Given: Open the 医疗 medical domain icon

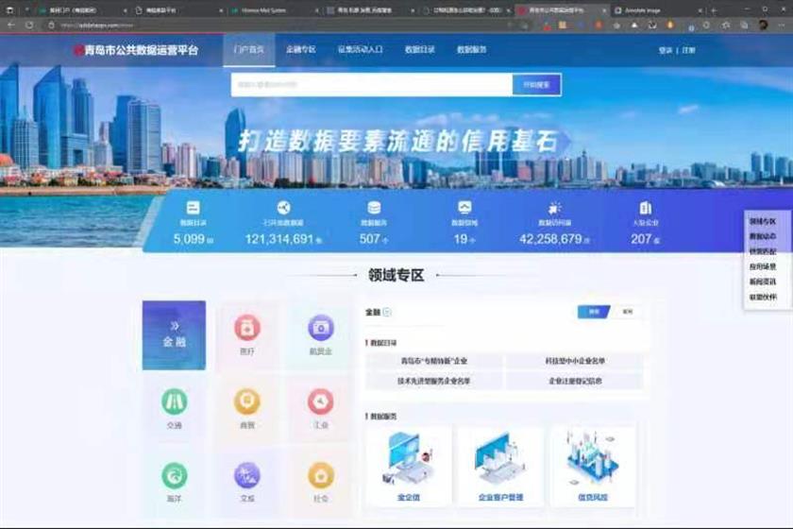Looking at the screenshot, I should [247, 328].
